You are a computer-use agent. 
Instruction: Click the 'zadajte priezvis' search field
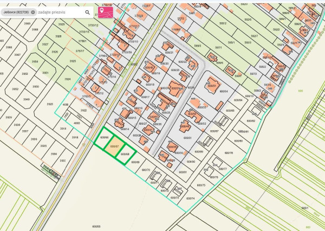pyautogui.click(x=60, y=12)
